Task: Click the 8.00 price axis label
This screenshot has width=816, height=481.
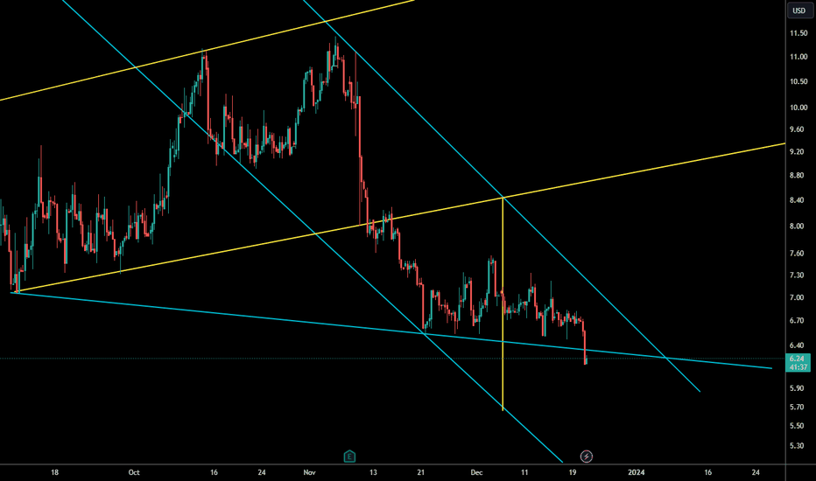Action: coord(797,227)
